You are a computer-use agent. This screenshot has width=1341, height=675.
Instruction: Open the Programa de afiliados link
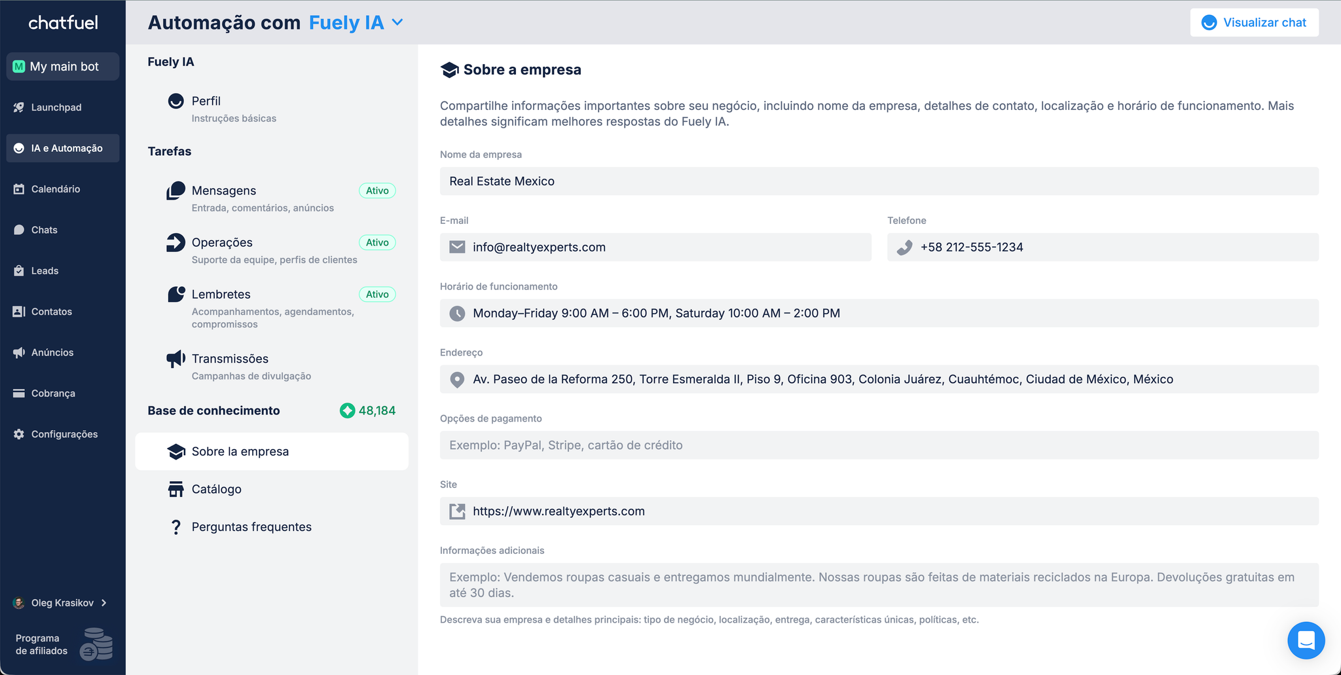[x=42, y=644]
